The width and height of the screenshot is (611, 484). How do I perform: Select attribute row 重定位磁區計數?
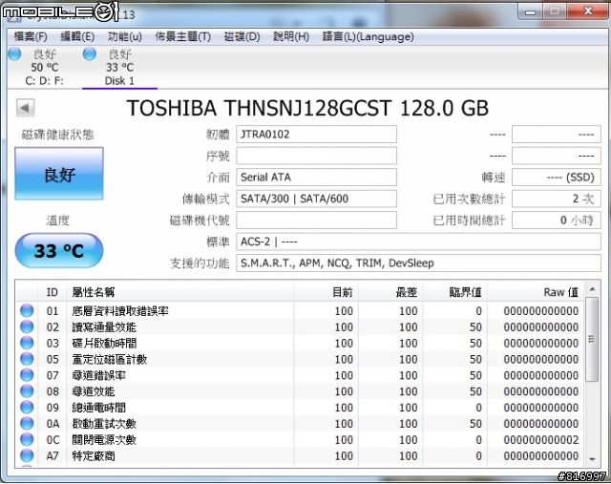click(300, 359)
